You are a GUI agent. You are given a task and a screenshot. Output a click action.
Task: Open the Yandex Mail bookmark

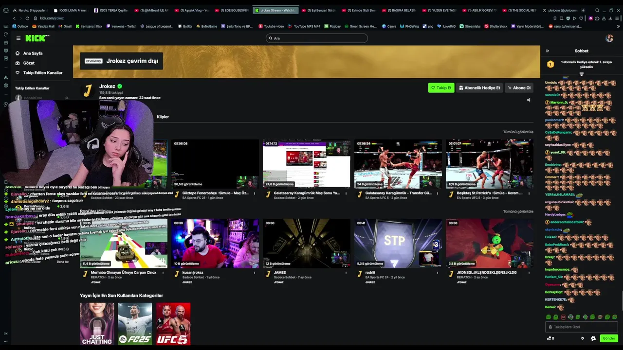click(43, 26)
